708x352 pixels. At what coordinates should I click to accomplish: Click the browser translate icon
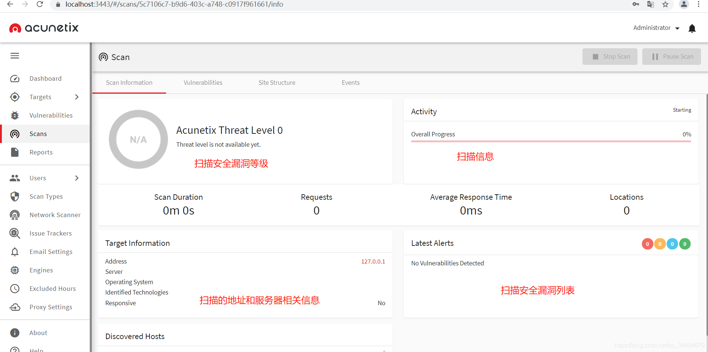(650, 4)
